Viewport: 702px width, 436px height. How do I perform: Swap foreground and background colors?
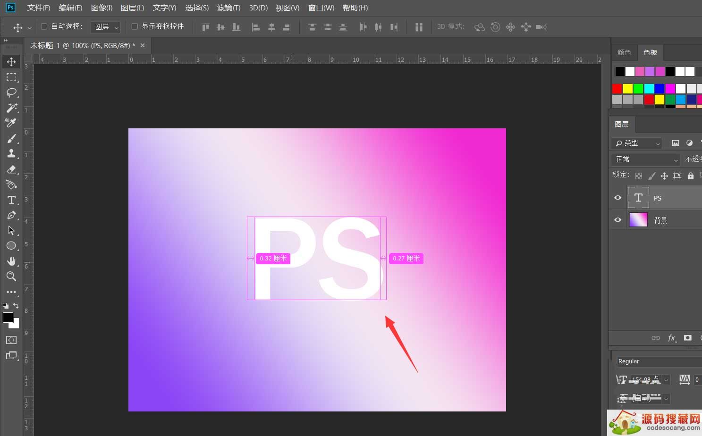coord(16,306)
